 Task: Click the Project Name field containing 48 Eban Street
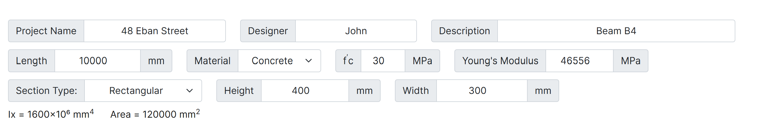pyautogui.click(x=154, y=31)
